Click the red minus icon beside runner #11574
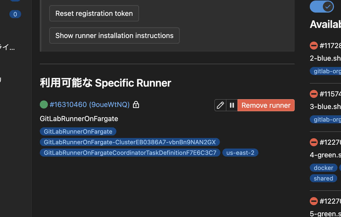Screen dimensions: 341x217 [x=314, y=94]
